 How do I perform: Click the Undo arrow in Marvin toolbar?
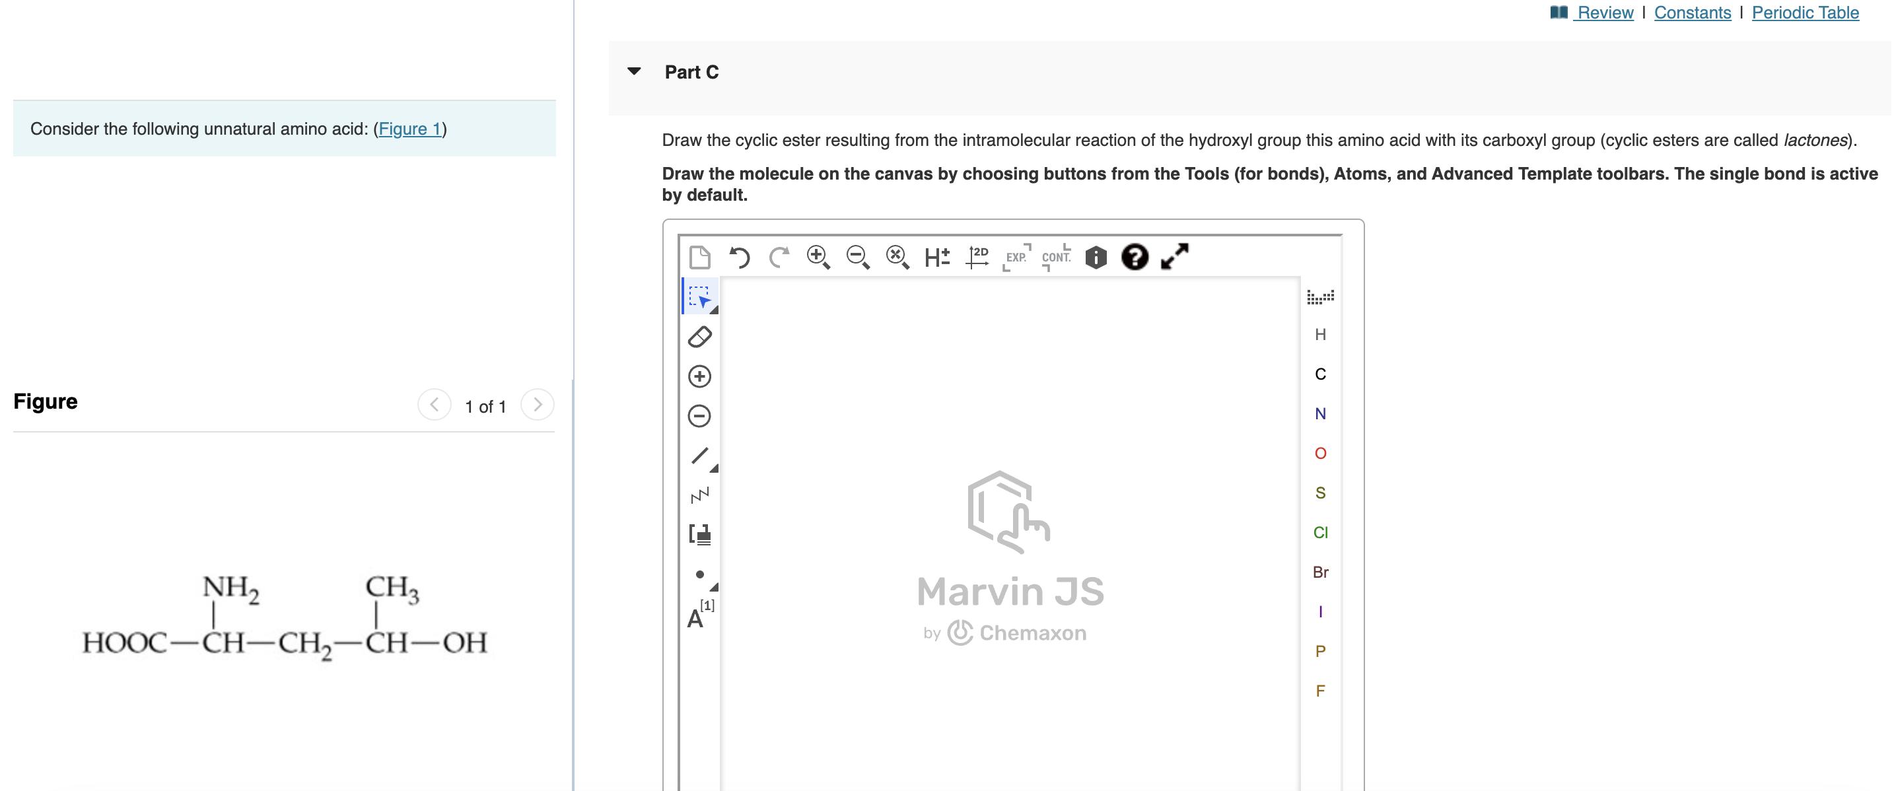click(x=739, y=258)
